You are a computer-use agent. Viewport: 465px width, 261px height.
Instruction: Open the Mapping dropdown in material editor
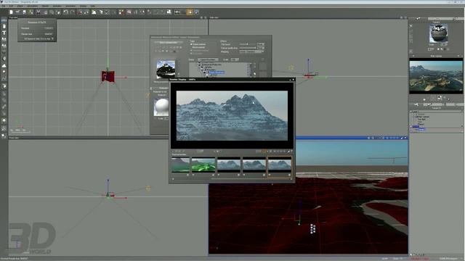(x=251, y=51)
